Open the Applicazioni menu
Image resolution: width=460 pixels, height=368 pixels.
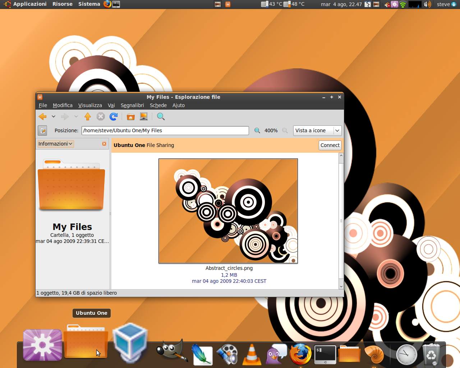(x=30, y=4)
